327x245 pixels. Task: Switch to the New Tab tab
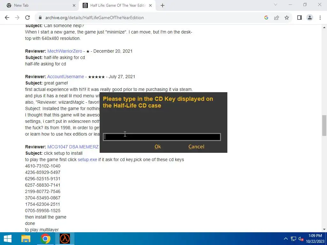tap(40, 5)
